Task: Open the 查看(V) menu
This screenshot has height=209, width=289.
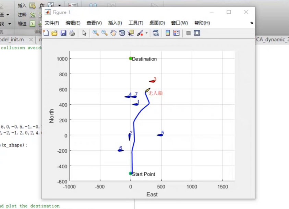Action: click(94, 23)
